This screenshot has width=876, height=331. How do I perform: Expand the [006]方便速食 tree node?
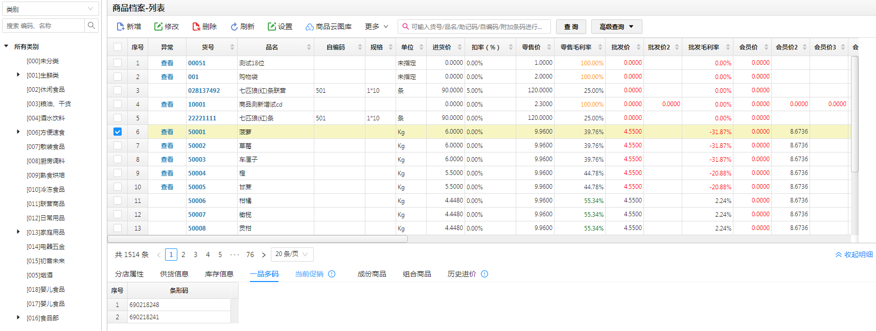click(18, 132)
